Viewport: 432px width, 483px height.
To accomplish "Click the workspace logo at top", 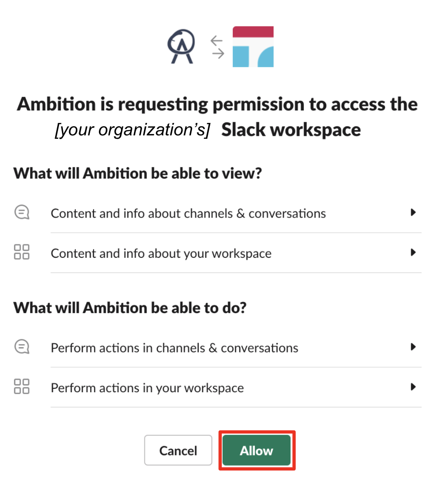I will coord(253,47).
